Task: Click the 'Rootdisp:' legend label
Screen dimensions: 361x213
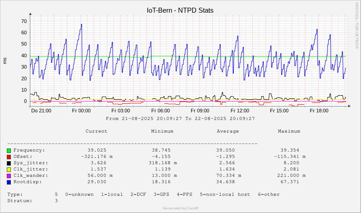Action: [28, 182]
